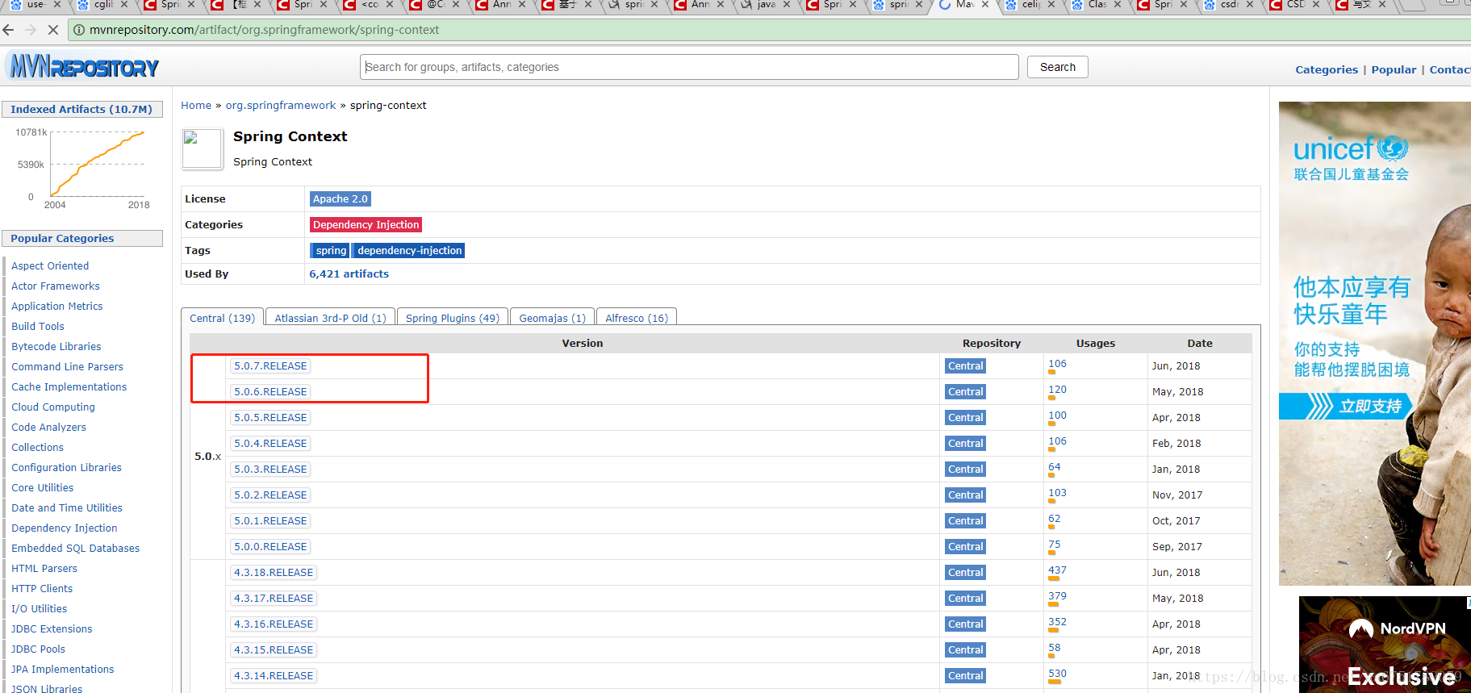Click the Spring Context artifact image placeholder

(x=202, y=148)
